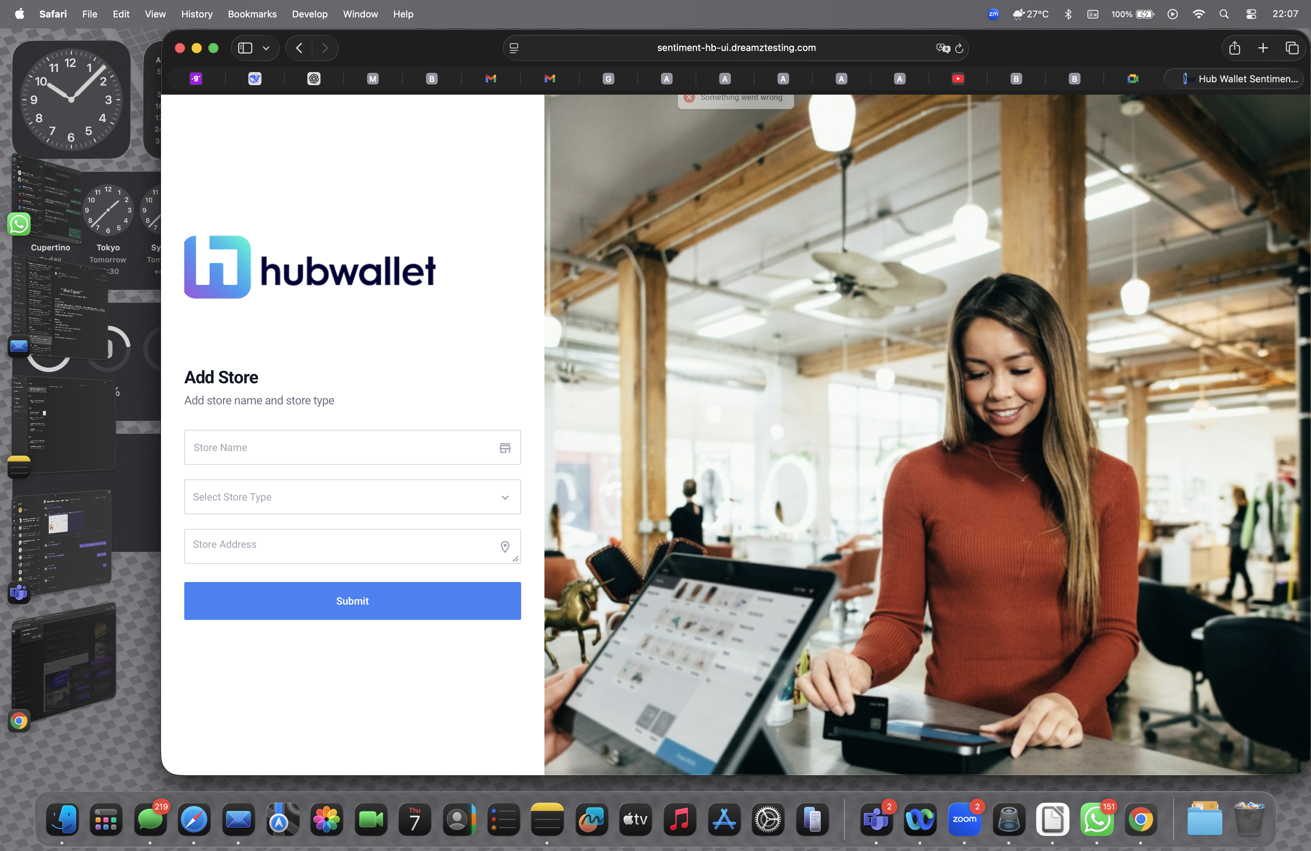Open the Bookmarks menu

click(252, 14)
